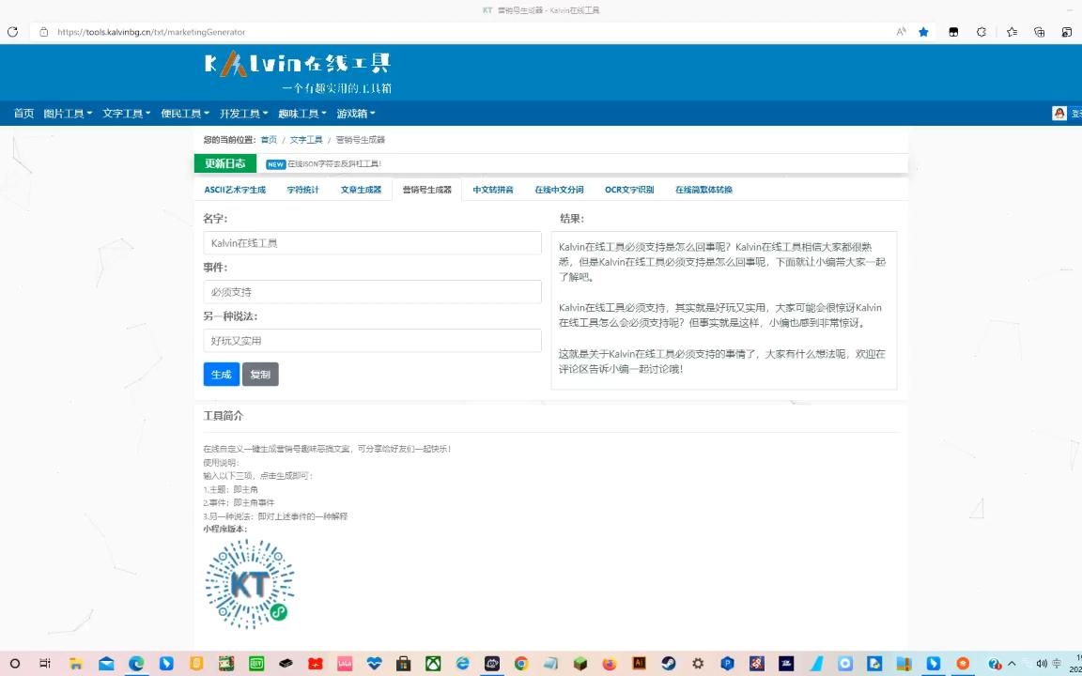Open the Collections icon in browser toolbar
Viewport: 1082px width, 676px height.
point(1039,32)
